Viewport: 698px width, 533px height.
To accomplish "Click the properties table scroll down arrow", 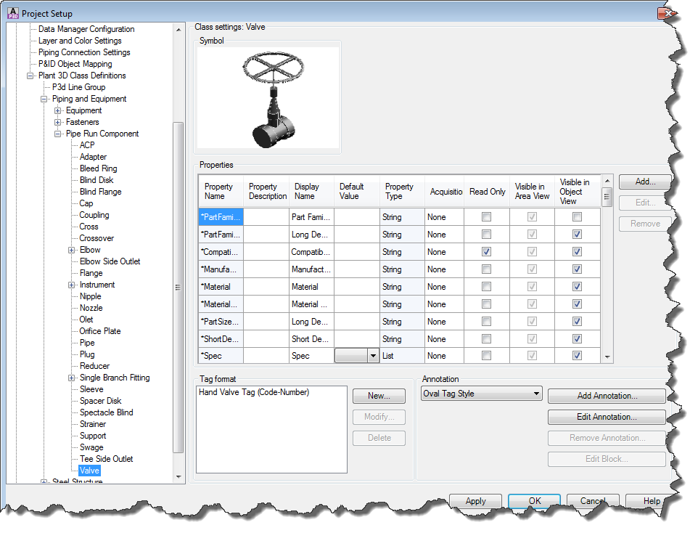I will tap(607, 357).
